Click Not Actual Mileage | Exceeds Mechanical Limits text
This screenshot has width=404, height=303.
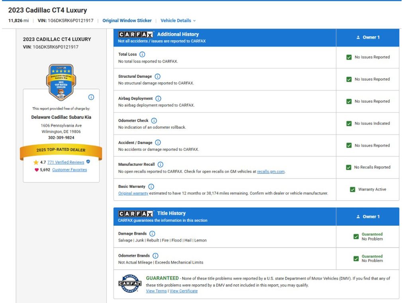(161, 262)
